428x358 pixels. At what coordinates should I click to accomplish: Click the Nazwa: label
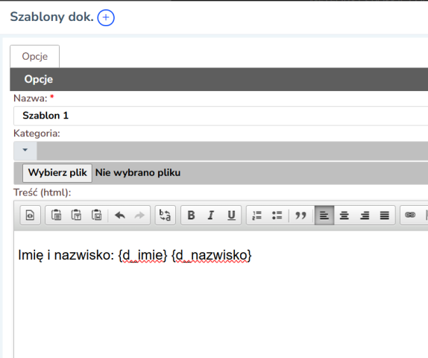(31, 98)
